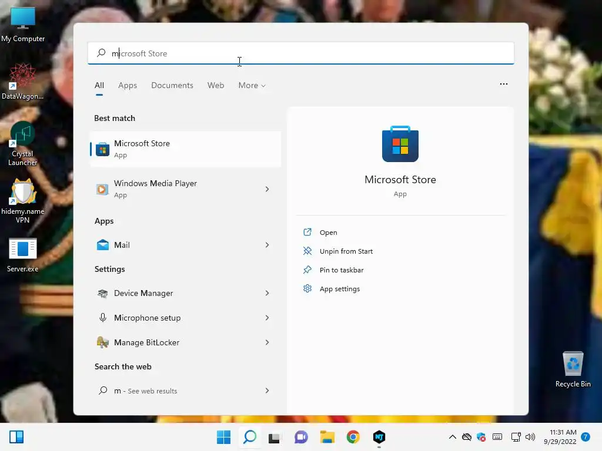Switch to the Documents filter tab
This screenshot has width=602, height=451.
click(x=172, y=86)
